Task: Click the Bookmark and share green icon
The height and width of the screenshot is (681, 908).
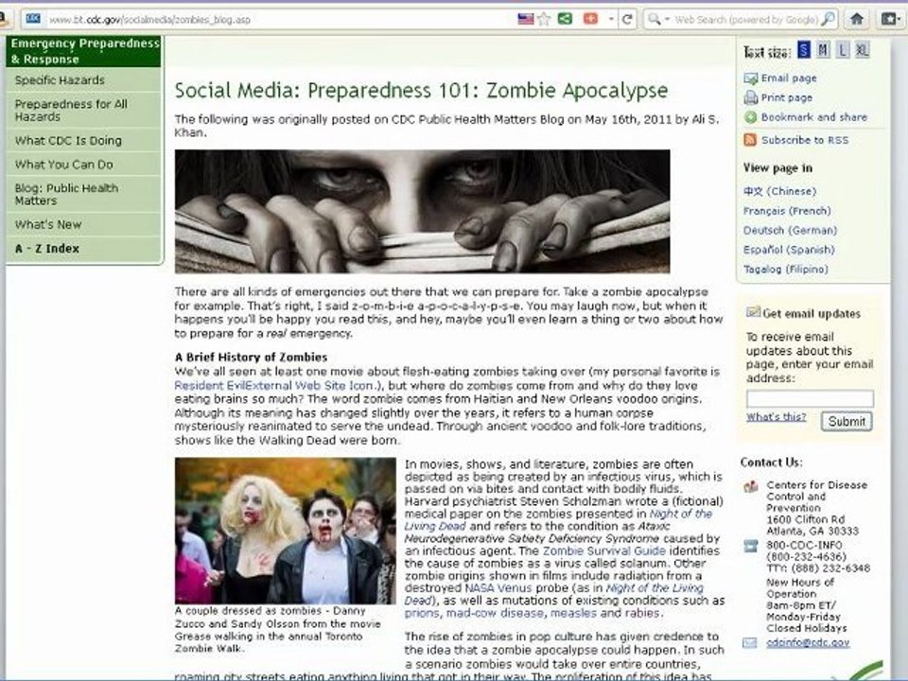Action: (750, 117)
